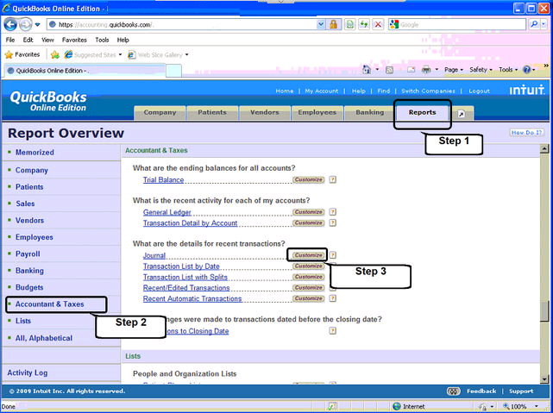Image resolution: width=553 pixels, height=413 pixels.
Task: Click Customize button next to Journal
Action: (x=308, y=255)
